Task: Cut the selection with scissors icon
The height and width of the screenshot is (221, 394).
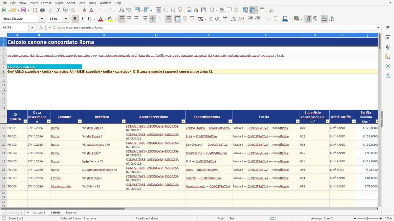Action: click(58, 10)
